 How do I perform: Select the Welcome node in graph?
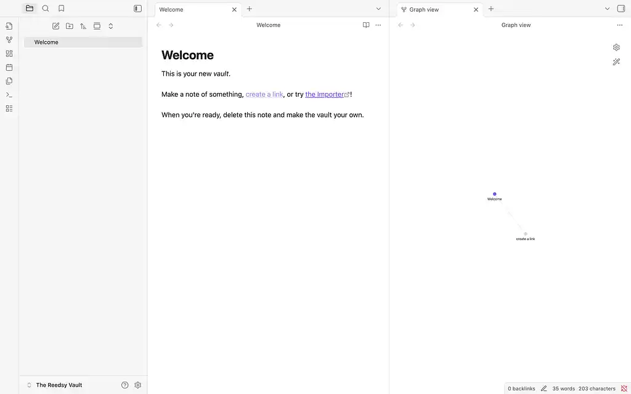point(494,194)
